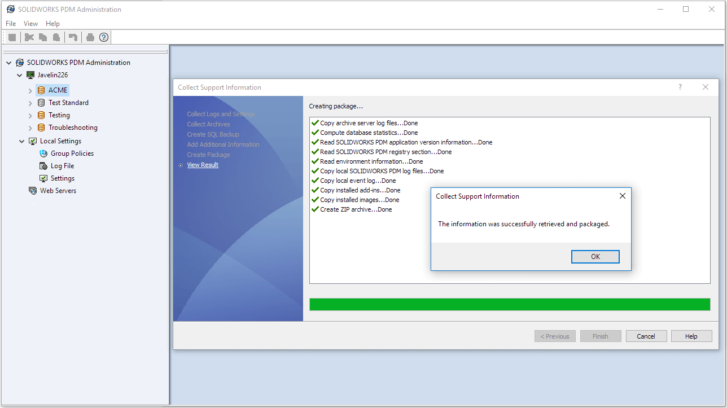Click the Cut scissors toolbar icon

[x=29, y=37]
